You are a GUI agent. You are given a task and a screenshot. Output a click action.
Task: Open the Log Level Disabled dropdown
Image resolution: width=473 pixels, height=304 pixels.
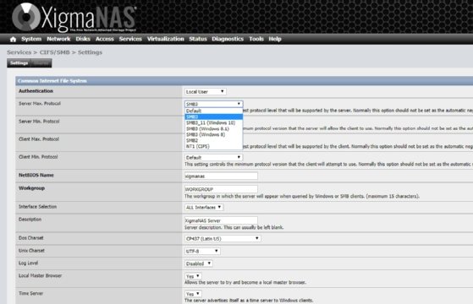pos(199,263)
